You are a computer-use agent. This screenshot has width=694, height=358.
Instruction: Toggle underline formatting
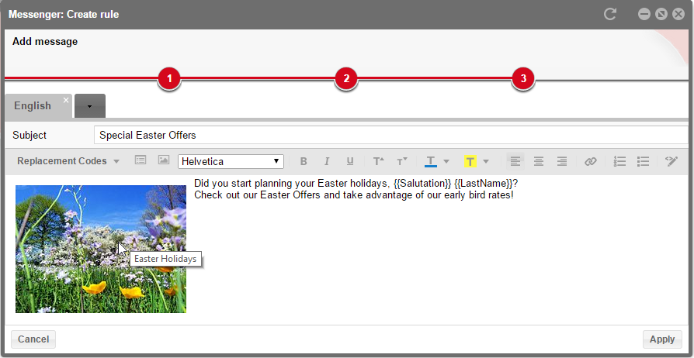pos(350,161)
